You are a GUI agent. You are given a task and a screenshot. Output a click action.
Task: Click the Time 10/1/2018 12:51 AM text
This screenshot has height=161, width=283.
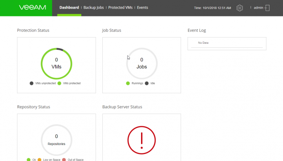[212, 8]
